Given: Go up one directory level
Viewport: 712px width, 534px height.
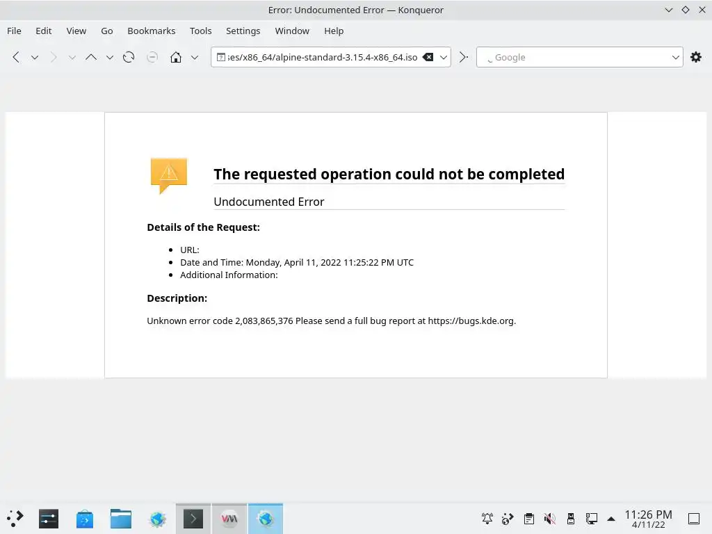Looking at the screenshot, I should pyautogui.click(x=91, y=57).
